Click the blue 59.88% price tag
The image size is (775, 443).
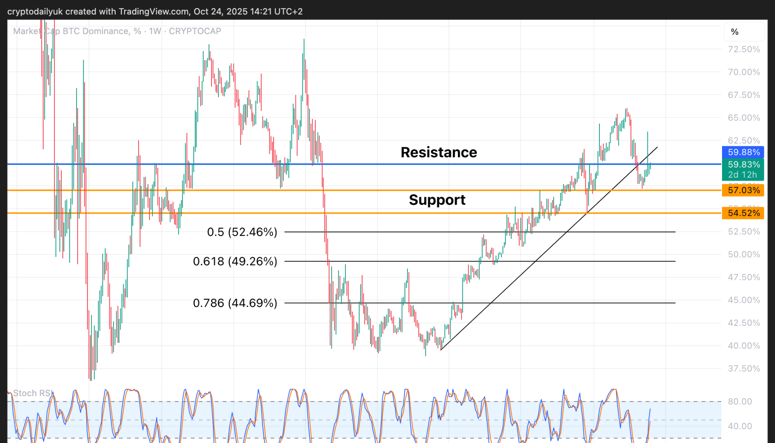click(743, 152)
